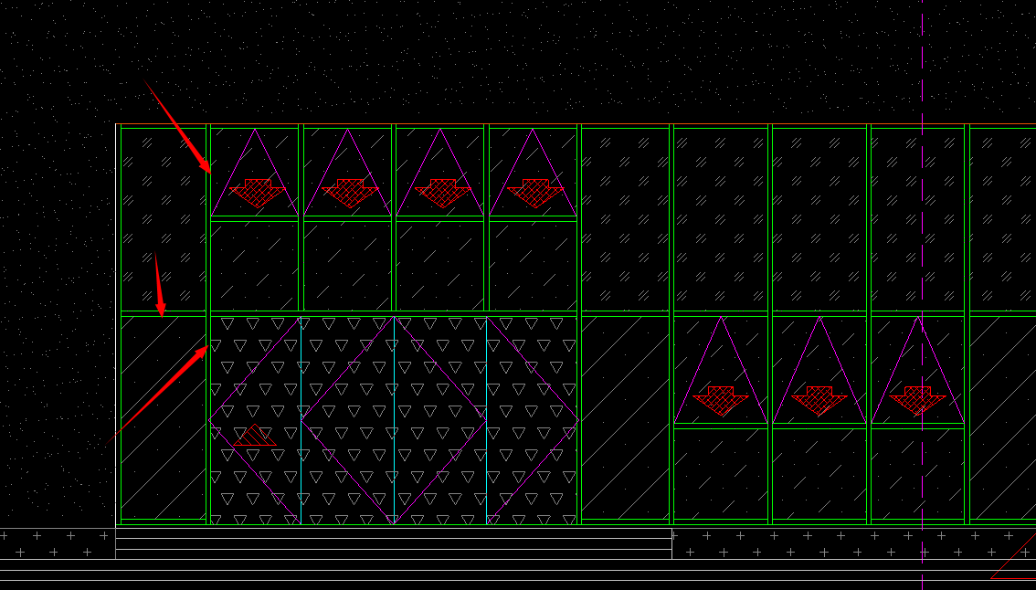The image size is (1036, 590).
Task: Select leftmost red down-arrow hatch in top row
Action: pos(258,193)
